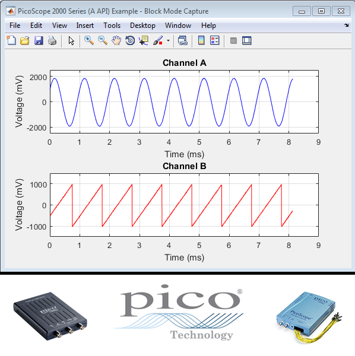Open the Insert menu
Screen dimensions: 355x356
85,26
